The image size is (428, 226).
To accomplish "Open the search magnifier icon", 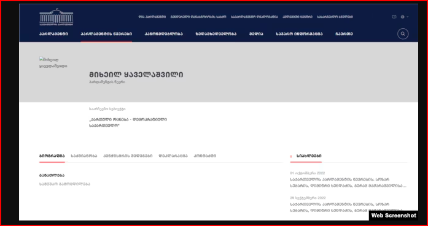I will coord(403,34).
